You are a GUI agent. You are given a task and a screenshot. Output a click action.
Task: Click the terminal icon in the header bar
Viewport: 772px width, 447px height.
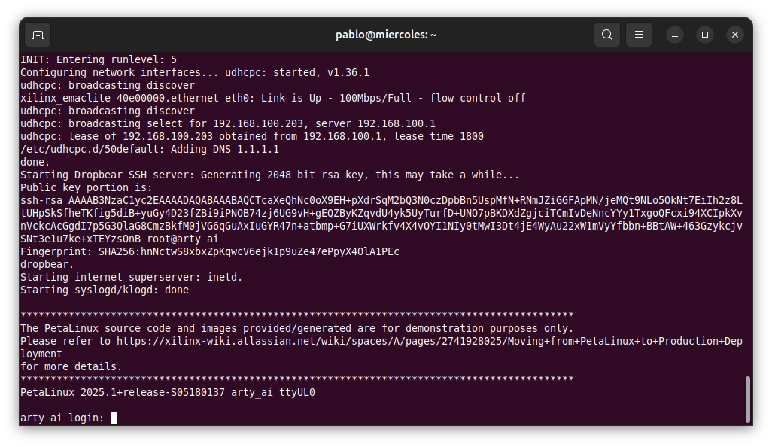coord(38,35)
